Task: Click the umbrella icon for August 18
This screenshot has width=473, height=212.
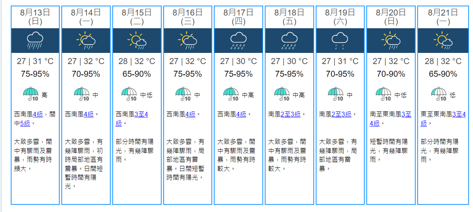Action: point(281,95)
